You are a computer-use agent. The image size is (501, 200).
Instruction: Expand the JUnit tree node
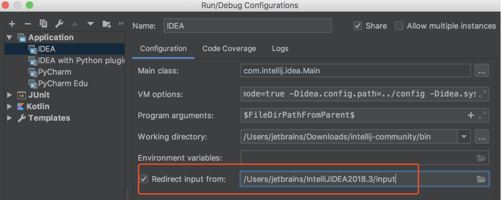pyautogui.click(x=9, y=95)
